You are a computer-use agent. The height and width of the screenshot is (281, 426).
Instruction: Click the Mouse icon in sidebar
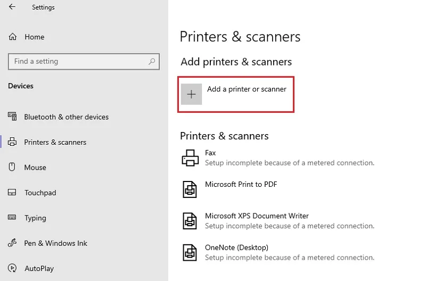click(12, 167)
